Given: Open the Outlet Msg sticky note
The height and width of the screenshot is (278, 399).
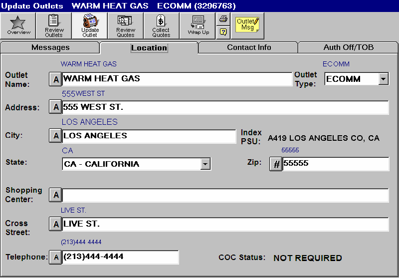Looking at the screenshot, I should point(247,26).
